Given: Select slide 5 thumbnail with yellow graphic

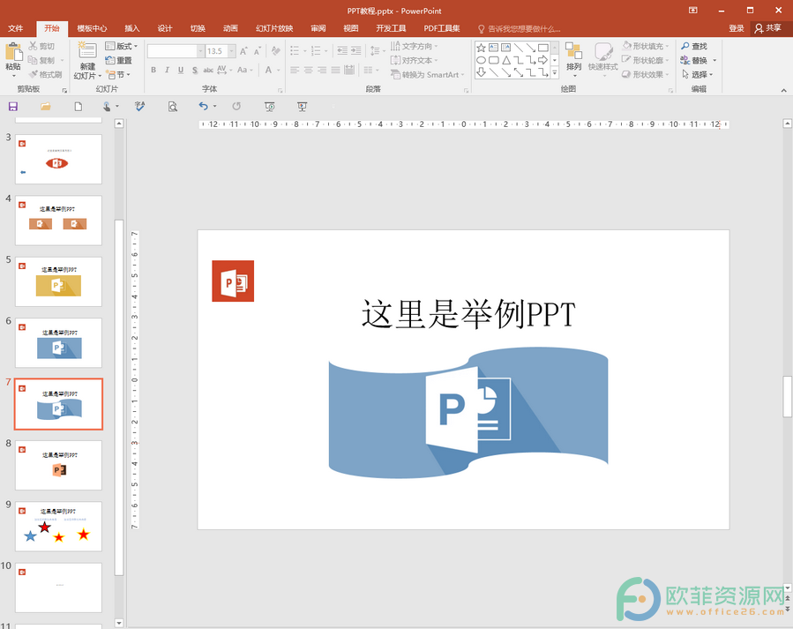Looking at the screenshot, I should click(x=59, y=281).
